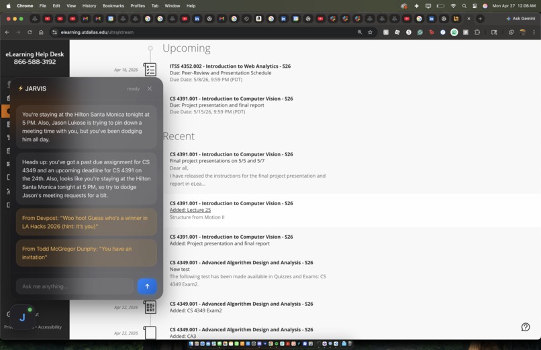Open the floating J assistant bubble
541x350 pixels.
tap(22, 317)
